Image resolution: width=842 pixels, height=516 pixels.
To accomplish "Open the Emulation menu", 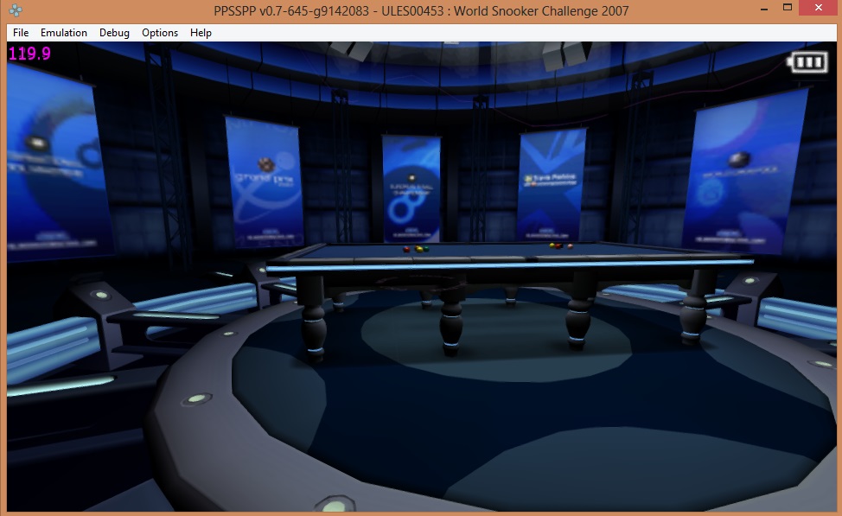I will [64, 33].
